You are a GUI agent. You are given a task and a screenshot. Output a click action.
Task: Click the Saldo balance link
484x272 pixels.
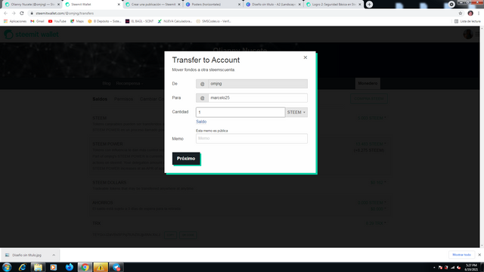201,122
